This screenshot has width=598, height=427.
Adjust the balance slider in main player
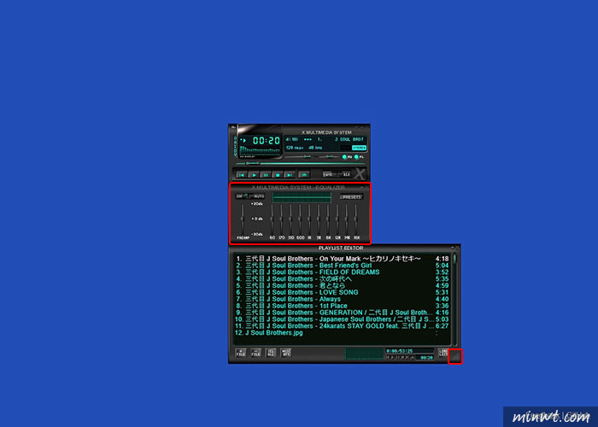329,156
